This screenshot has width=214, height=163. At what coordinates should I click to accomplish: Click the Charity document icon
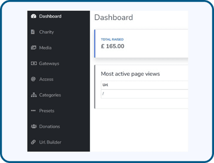coord(33,32)
